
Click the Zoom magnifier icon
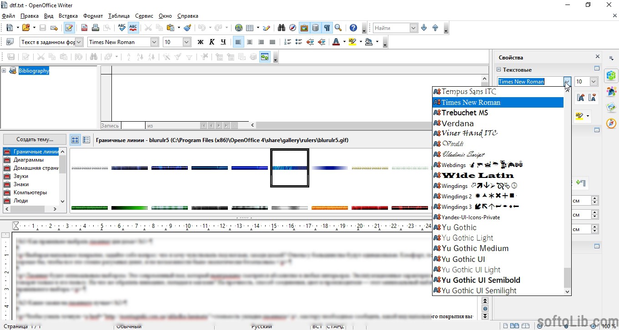pyautogui.click(x=338, y=28)
